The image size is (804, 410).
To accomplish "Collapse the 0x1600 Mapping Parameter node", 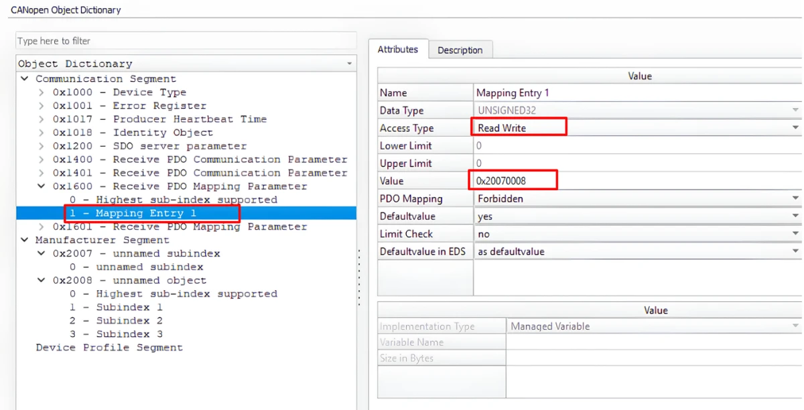I will 42,186.
